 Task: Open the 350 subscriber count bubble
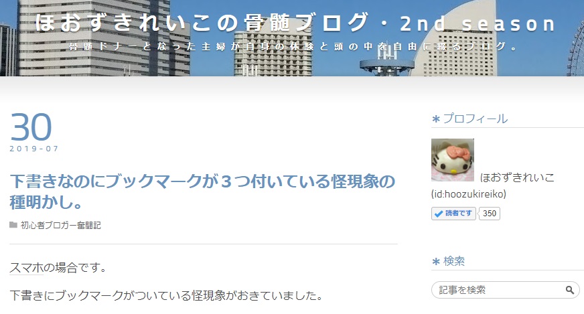[490, 214]
